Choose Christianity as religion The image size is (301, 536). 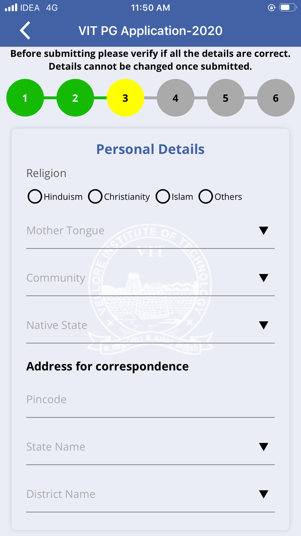[95, 197]
